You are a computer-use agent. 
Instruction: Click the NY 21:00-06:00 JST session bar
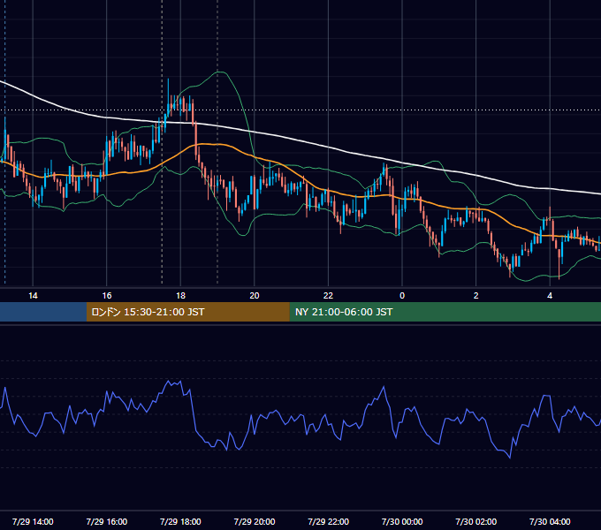click(445, 312)
